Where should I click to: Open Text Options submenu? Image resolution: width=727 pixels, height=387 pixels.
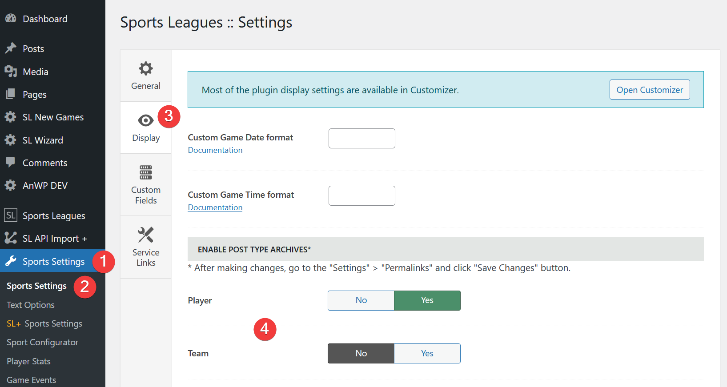pos(31,305)
